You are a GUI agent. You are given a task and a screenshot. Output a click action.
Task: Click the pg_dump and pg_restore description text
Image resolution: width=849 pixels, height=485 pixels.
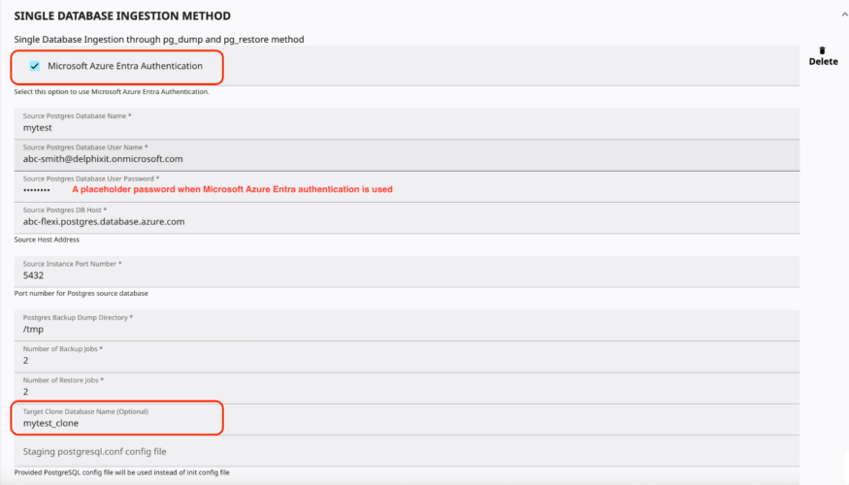[158, 39]
